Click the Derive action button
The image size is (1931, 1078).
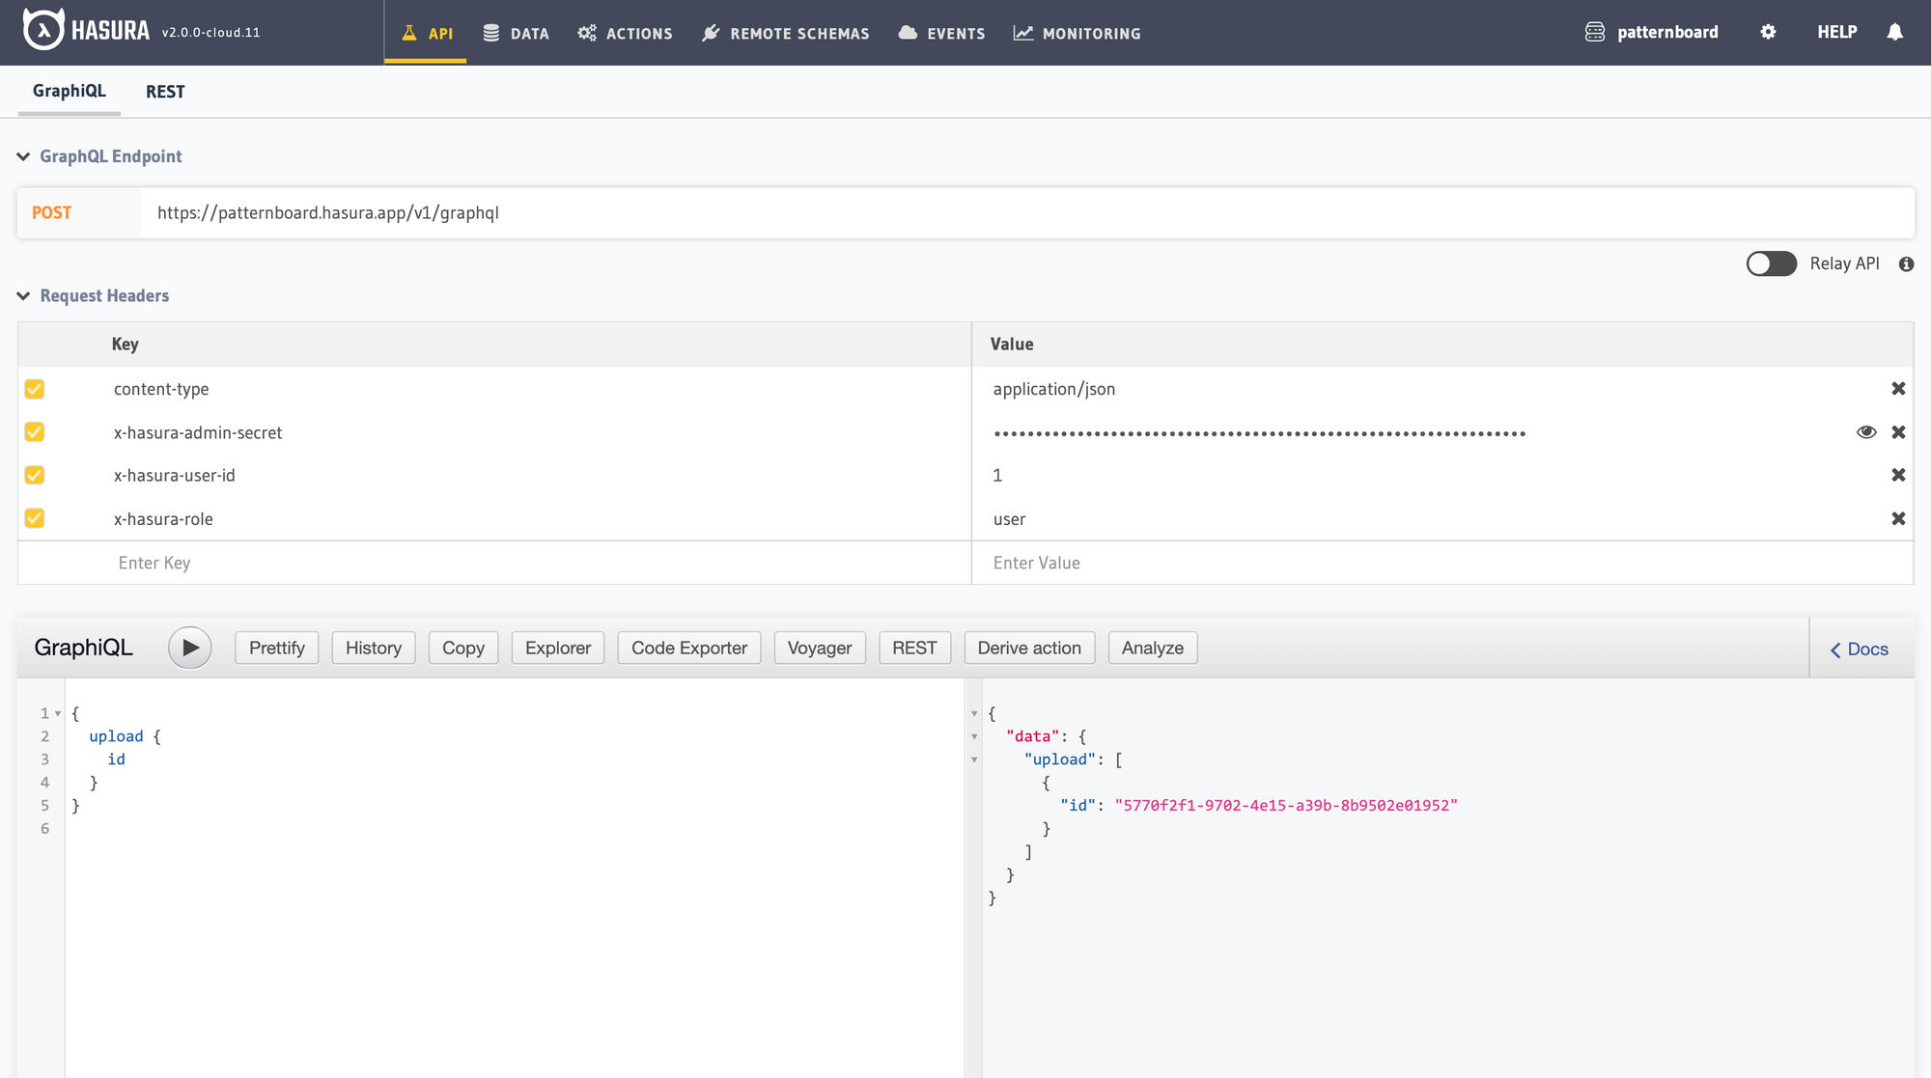tap(1029, 648)
